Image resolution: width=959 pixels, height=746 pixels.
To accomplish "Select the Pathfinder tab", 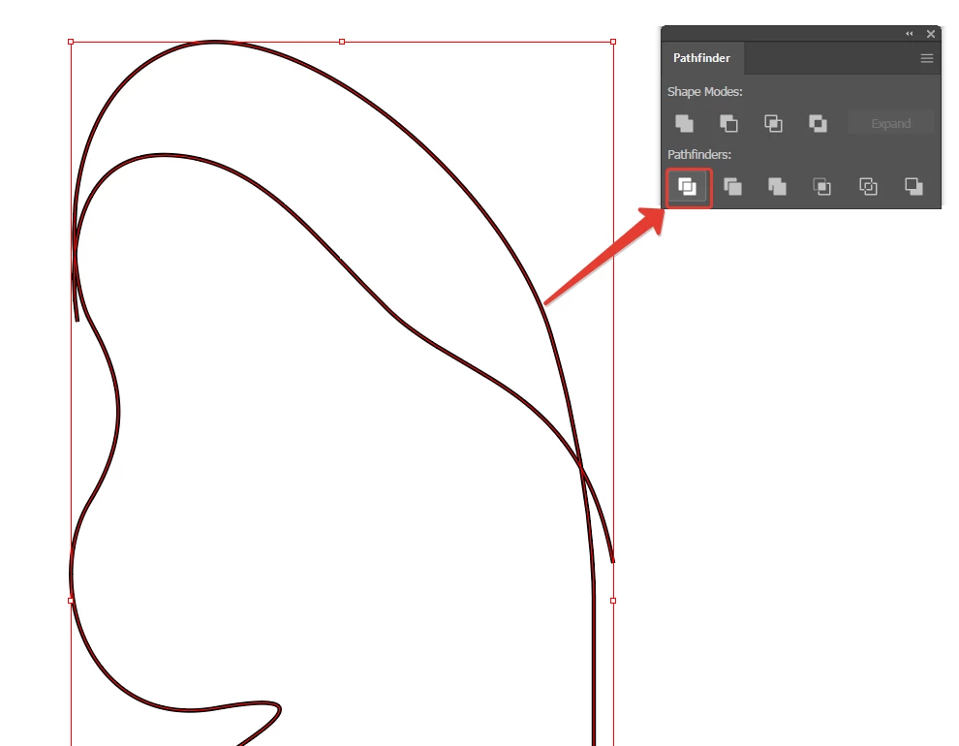I will pyautogui.click(x=702, y=58).
